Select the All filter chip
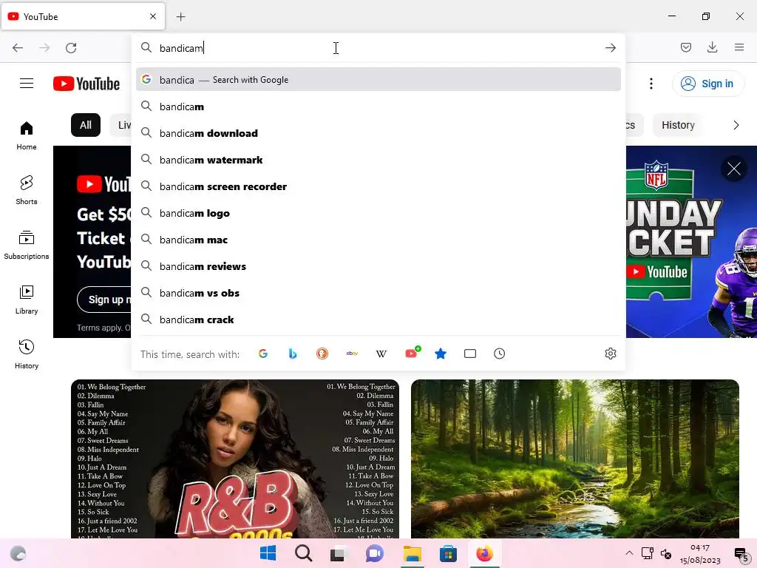The height and width of the screenshot is (568, 757). 86,125
